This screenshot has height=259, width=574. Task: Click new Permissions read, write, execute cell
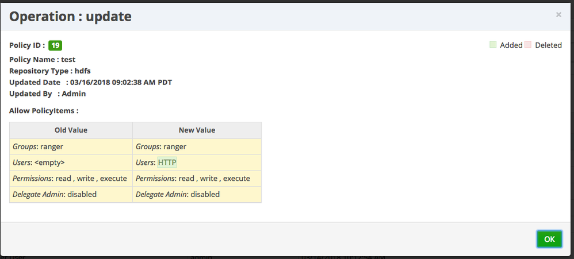[197, 179]
